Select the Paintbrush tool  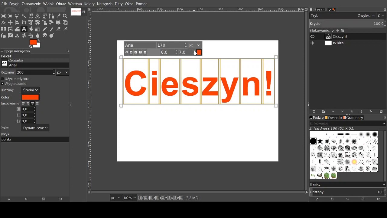pos(51,29)
